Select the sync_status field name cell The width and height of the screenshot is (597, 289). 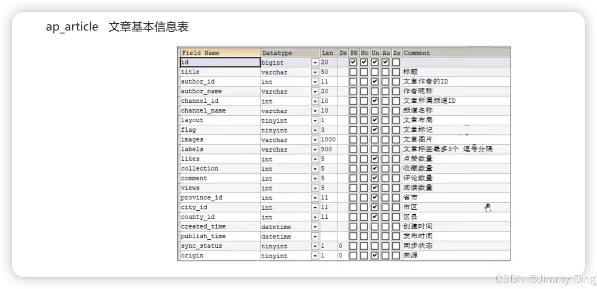pyautogui.click(x=220, y=246)
